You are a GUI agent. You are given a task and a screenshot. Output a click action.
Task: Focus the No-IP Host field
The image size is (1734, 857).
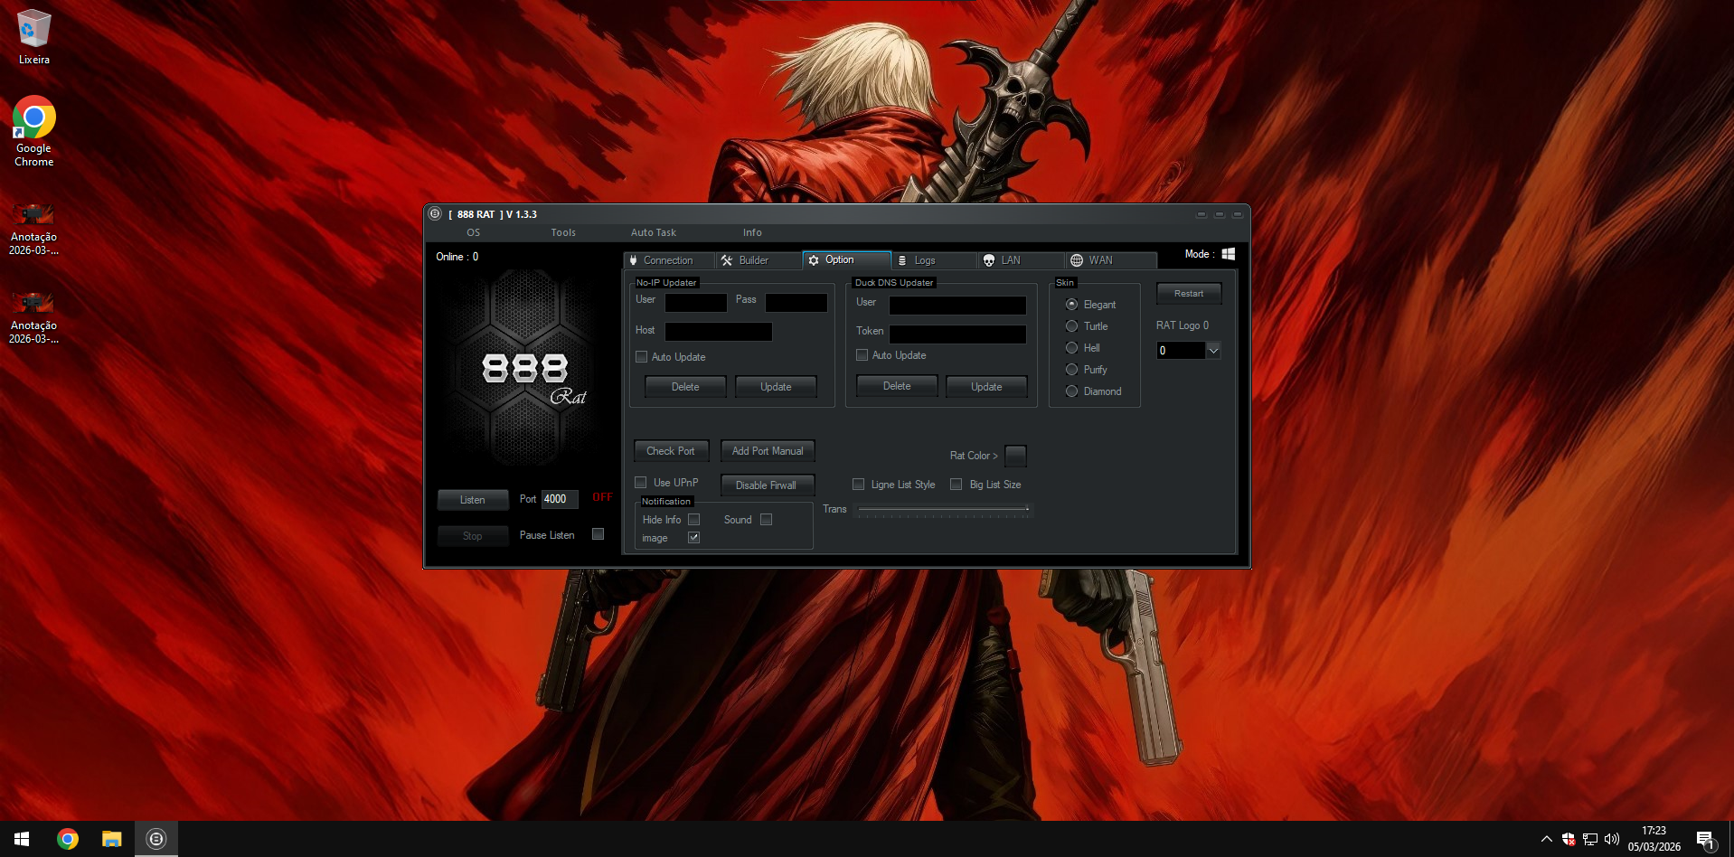719,332
